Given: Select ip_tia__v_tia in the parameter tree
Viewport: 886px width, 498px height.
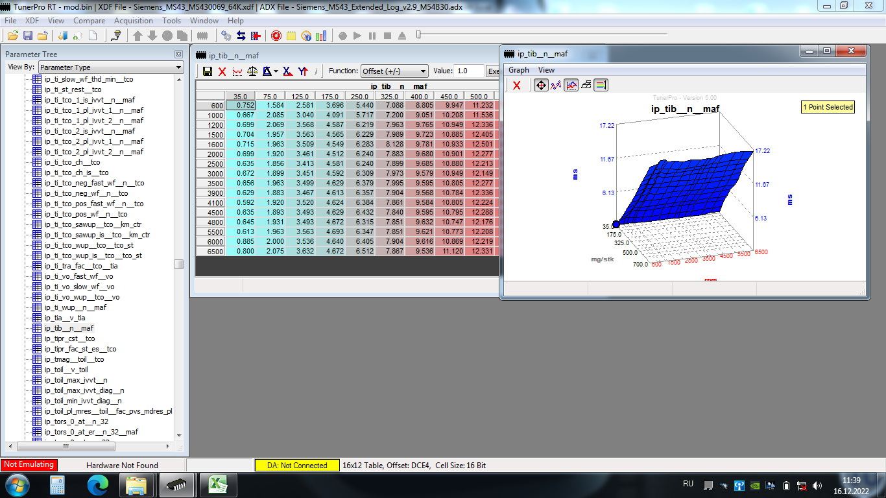Looking at the screenshot, I should tap(65, 318).
